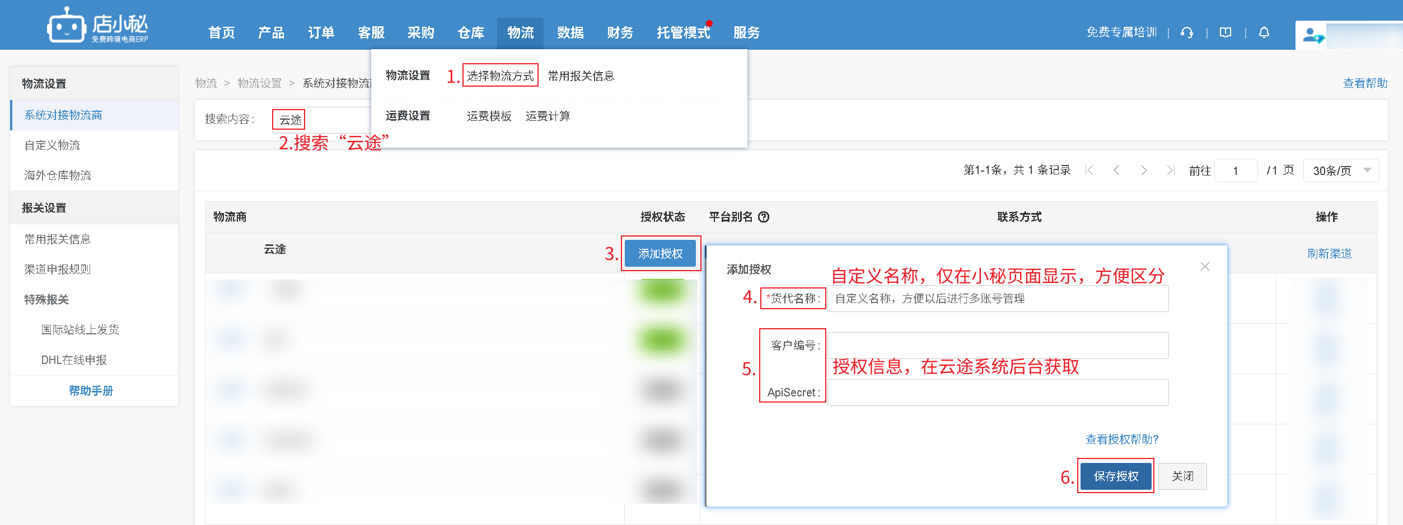Viewport: 1403px width, 525px height.
Task: Click the notification bell icon
Action: (x=1264, y=32)
